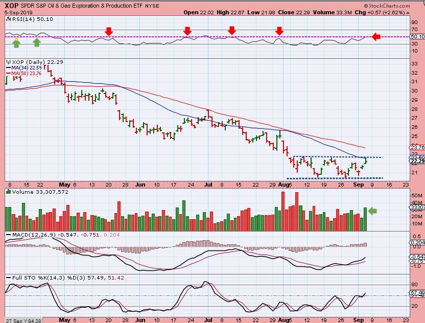Click the MA(50) 23.76 legend text

pyautogui.click(x=27, y=73)
